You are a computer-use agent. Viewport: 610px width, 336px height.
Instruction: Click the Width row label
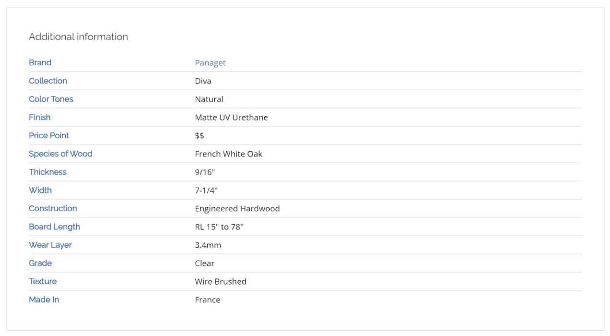tap(40, 191)
